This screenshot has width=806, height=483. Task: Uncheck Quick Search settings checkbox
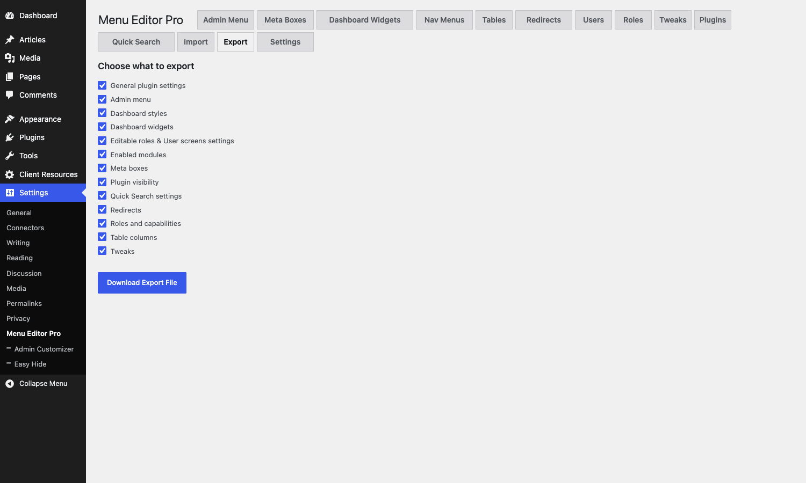(x=102, y=195)
